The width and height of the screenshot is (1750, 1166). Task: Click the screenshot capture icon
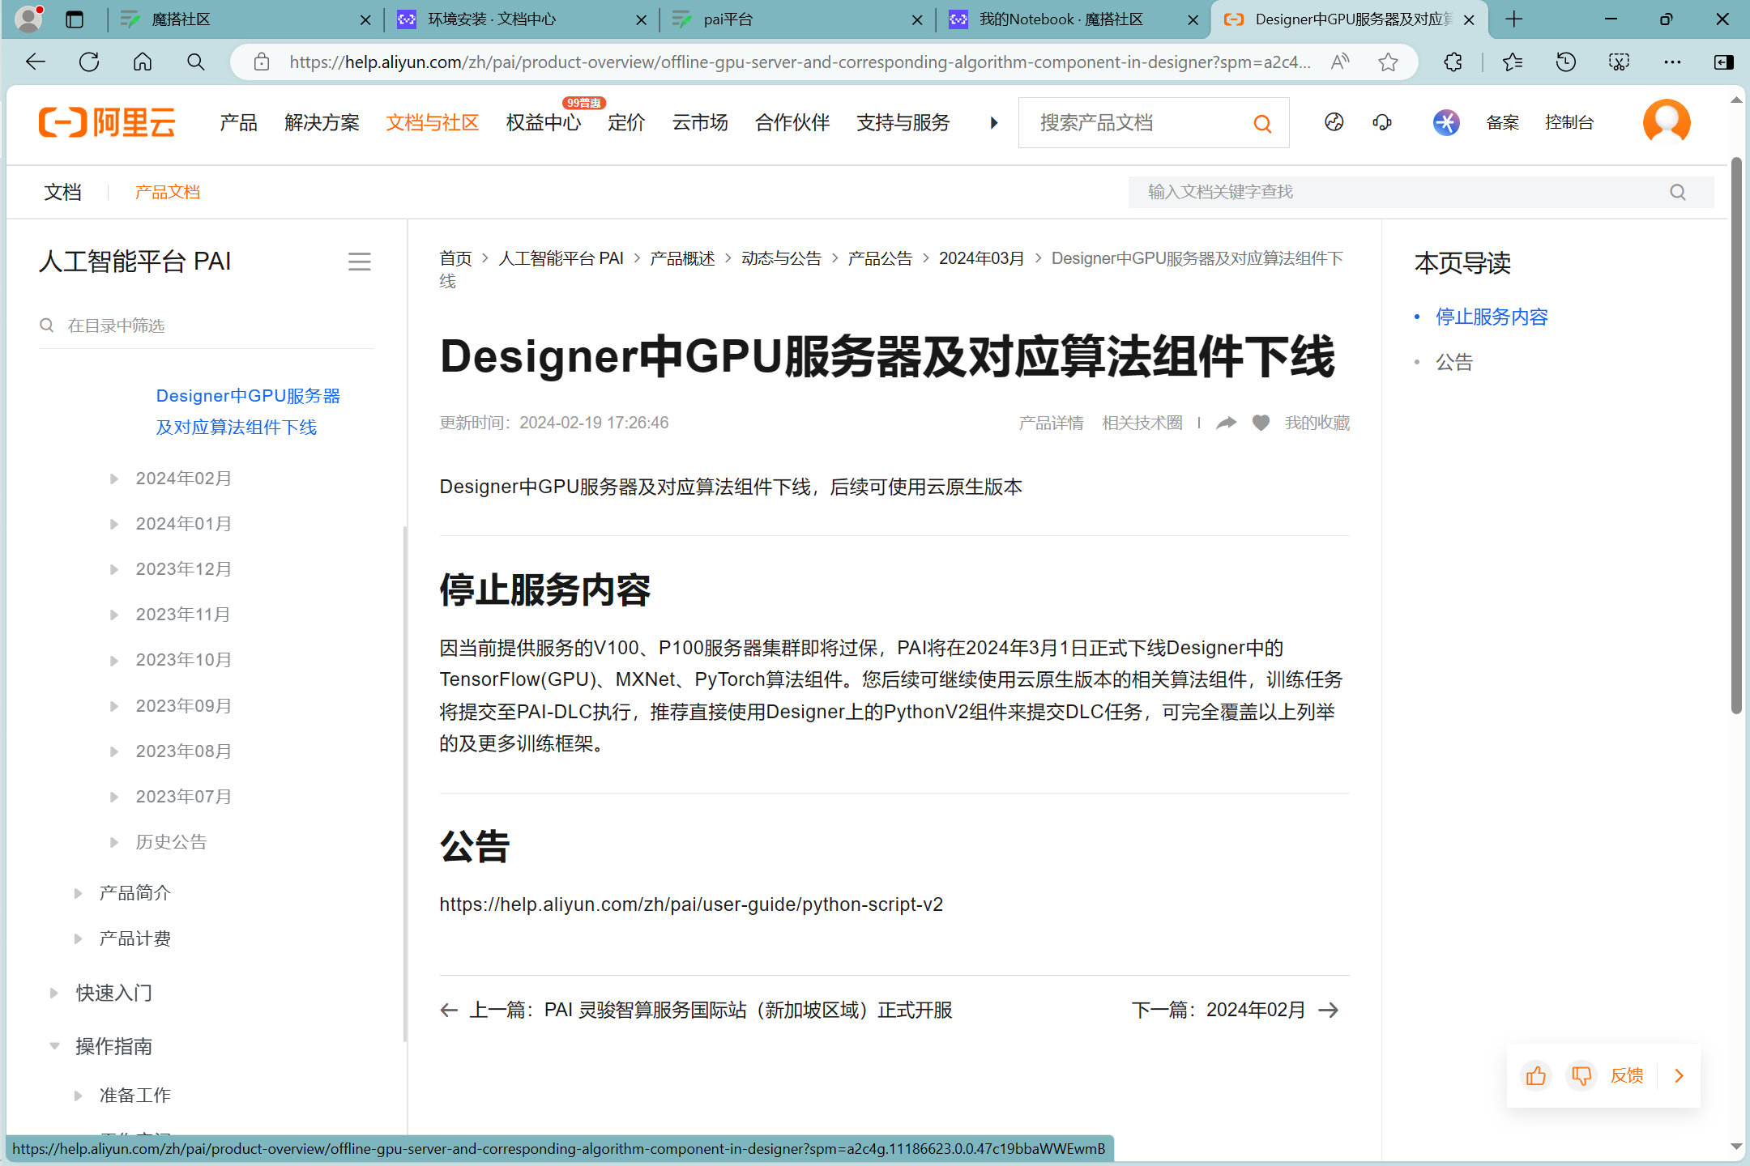click(x=1619, y=62)
